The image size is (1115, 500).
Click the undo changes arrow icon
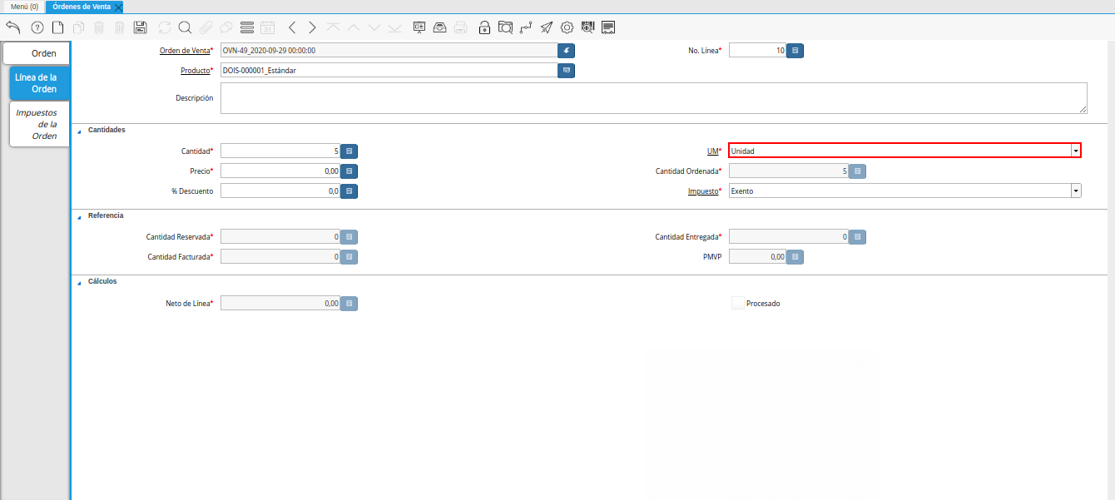pyautogui.click(x=12, y=27)
